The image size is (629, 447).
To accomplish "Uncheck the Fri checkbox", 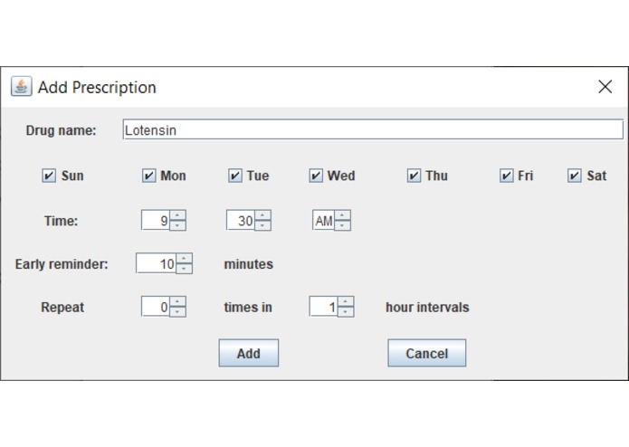I will coord(506,176).
